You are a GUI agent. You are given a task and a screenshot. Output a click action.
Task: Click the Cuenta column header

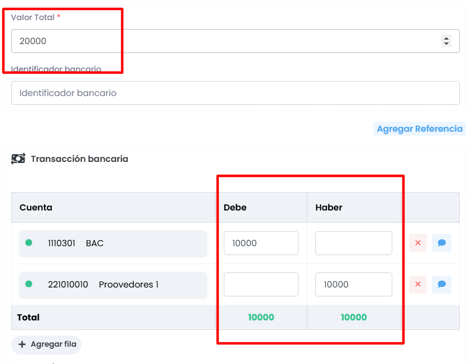[36, 208]
